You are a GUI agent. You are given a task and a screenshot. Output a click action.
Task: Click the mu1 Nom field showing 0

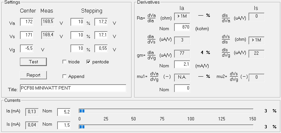point(182,88)
